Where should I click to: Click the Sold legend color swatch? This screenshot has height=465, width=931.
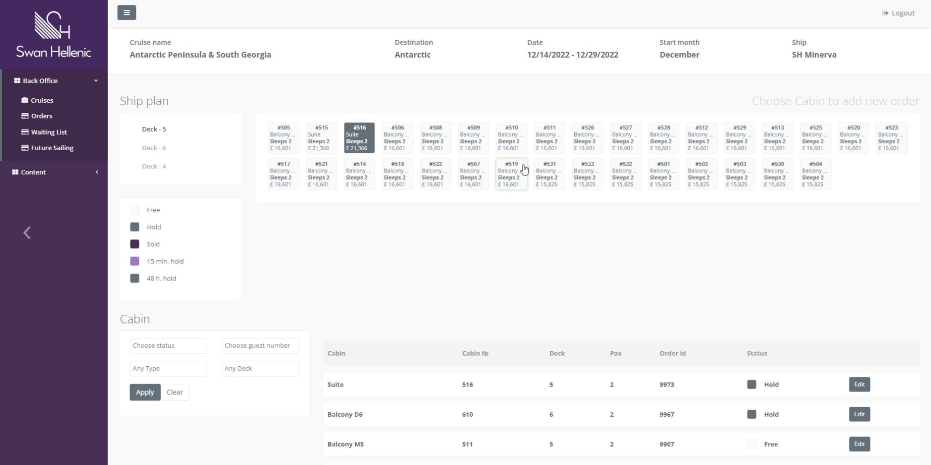pos(135,244)
